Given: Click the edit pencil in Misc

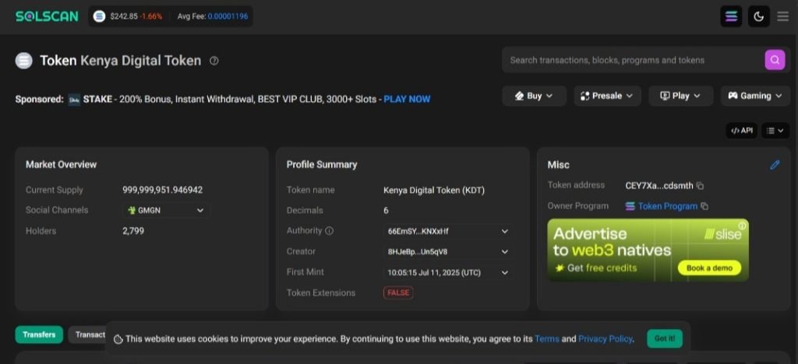Looking at the screenshot, I should click(x=775, y=165).
